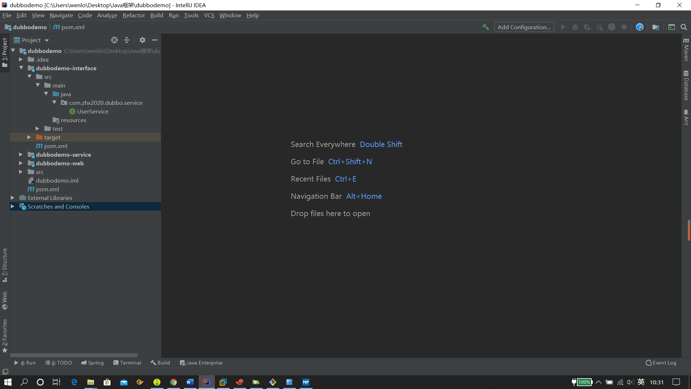This screenshot has width=691, height=389.
Task: Click Add Configuration button
Action: (524, 27)
